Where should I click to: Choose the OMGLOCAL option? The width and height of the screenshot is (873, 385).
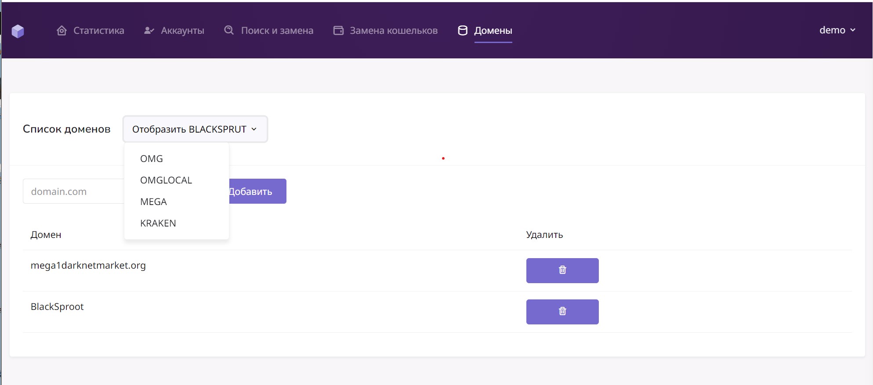click(166, 180)
